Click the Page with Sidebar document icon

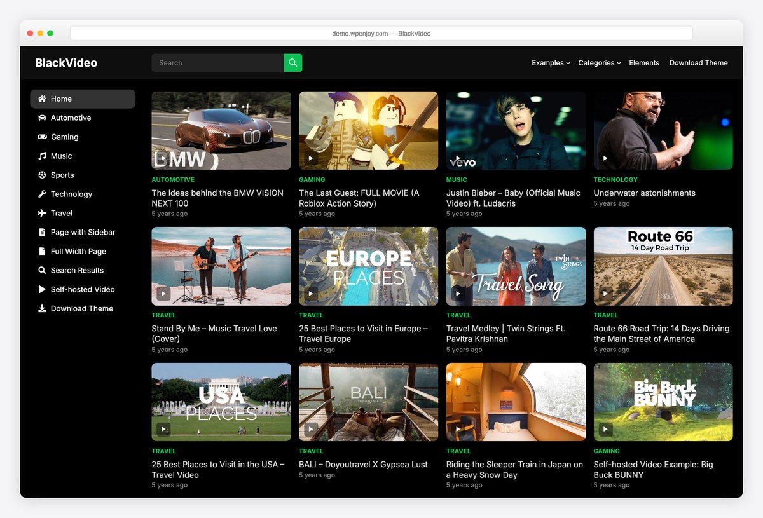(x=42, y=232)
